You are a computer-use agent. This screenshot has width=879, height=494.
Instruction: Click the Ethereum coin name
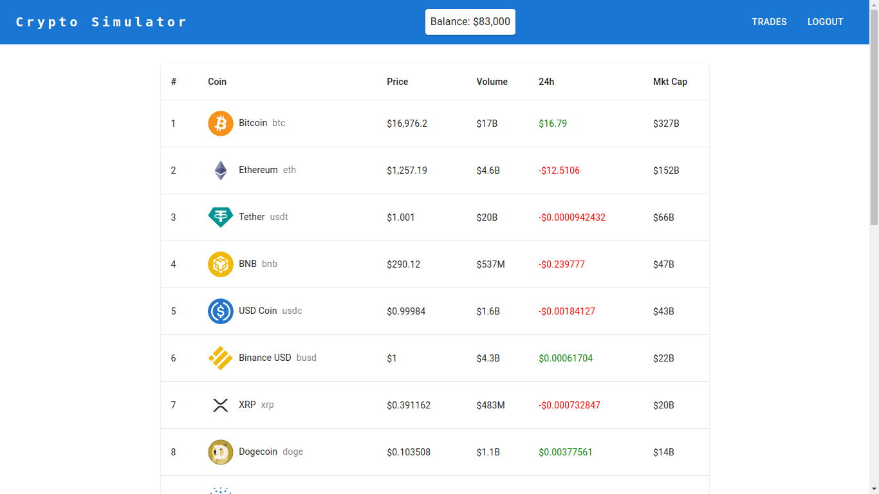point(258,170)
